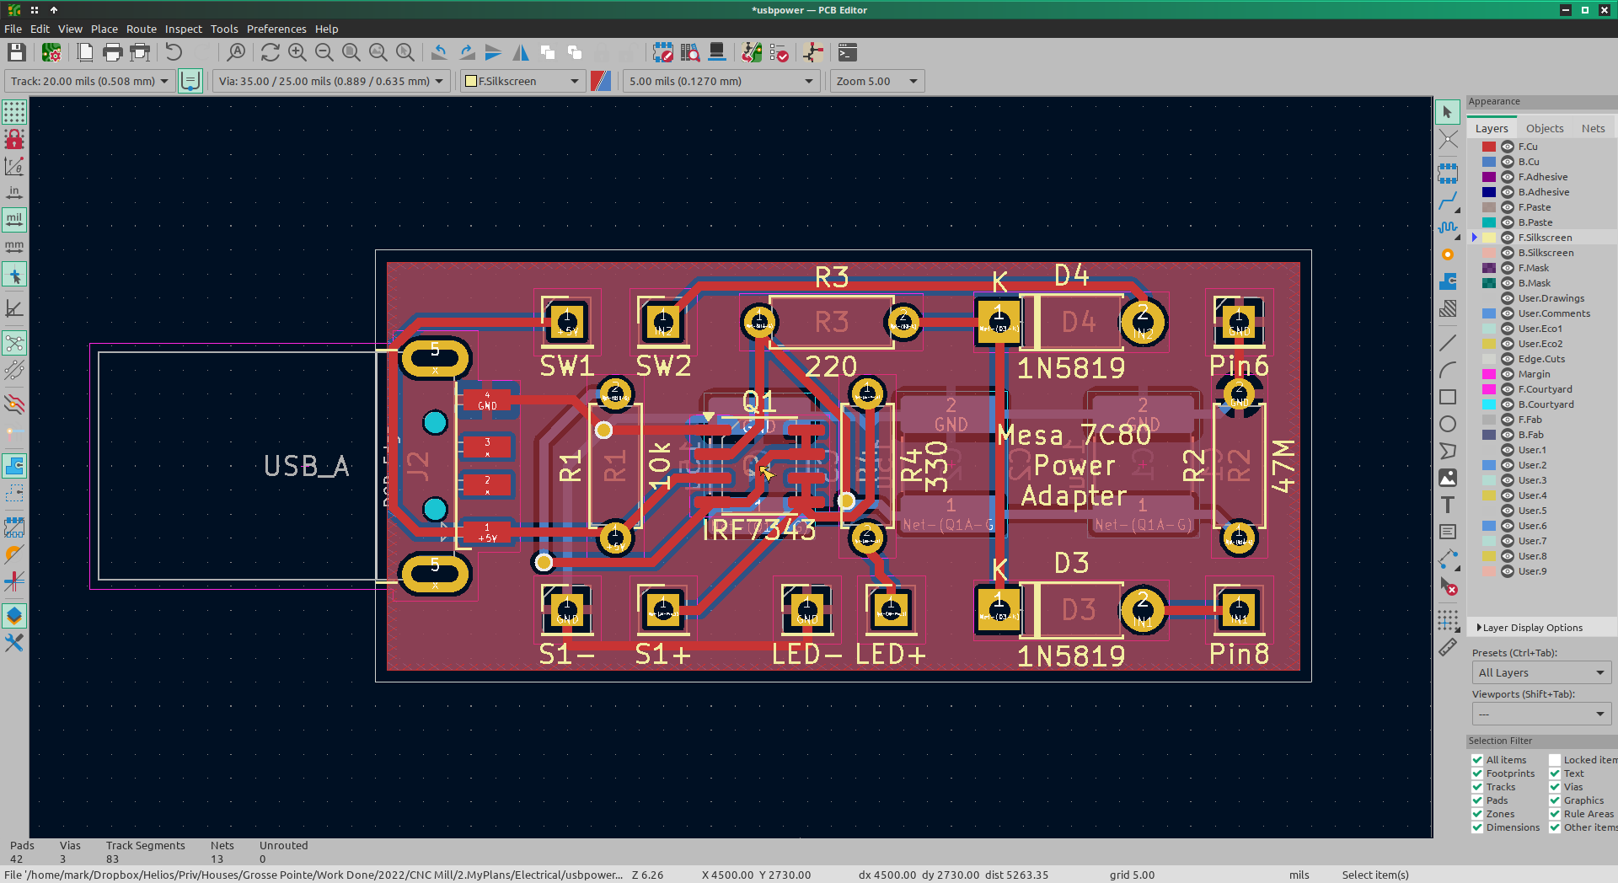Uncheck the Zones selection filter

tap(1477, 814)
